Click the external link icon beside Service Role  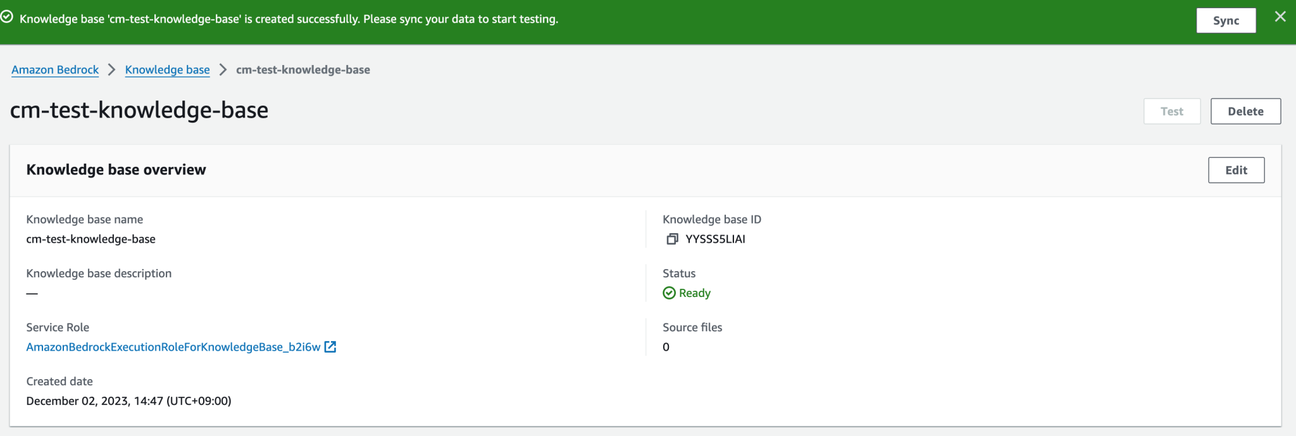[330, 347]
